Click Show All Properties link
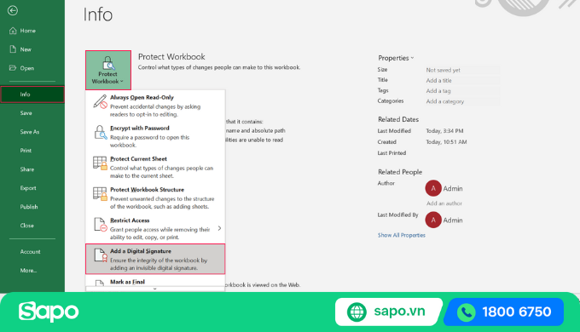Screen dimensions: 580x332 (402, 235)
